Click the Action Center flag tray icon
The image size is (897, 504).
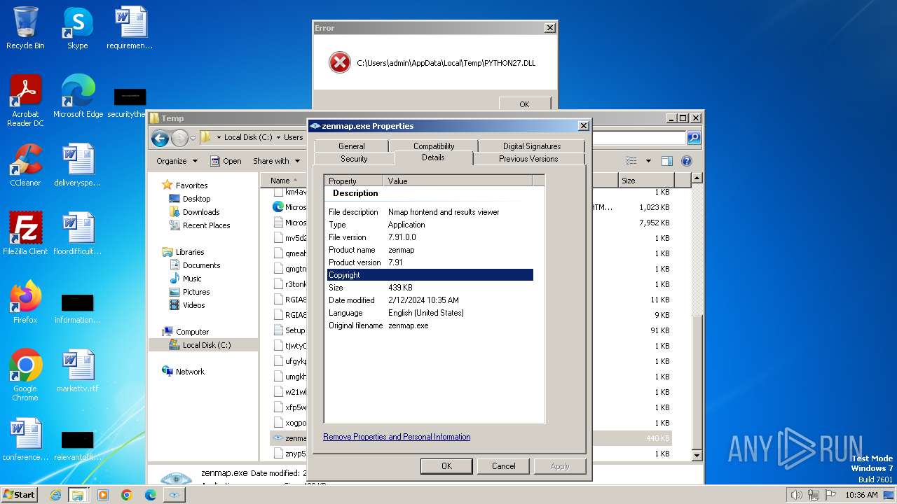(x=831, y=495)
